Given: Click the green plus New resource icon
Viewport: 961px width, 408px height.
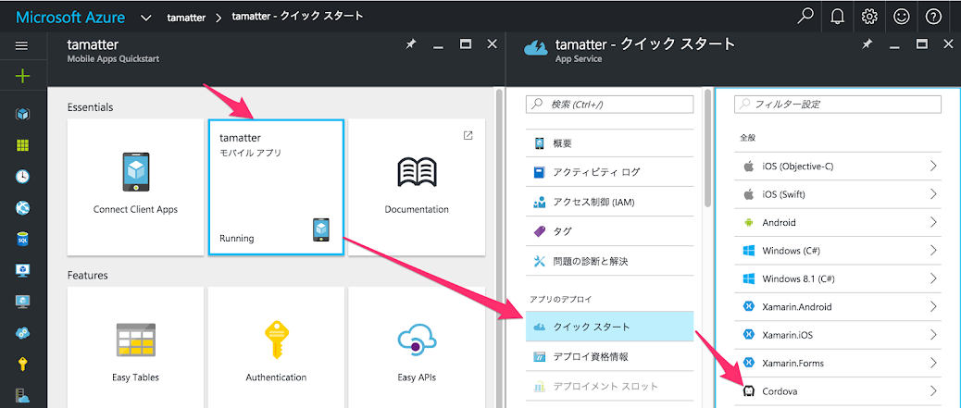Looking at the screenshot, I should click(22, 77).
